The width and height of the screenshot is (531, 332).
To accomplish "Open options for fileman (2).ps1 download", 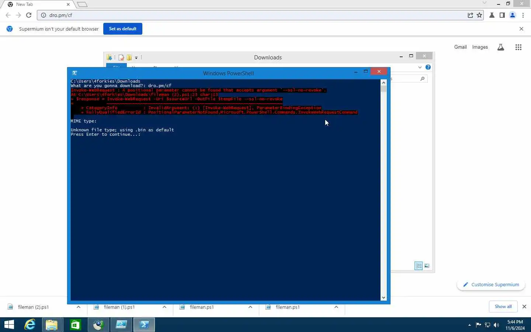I will [79, 307].
